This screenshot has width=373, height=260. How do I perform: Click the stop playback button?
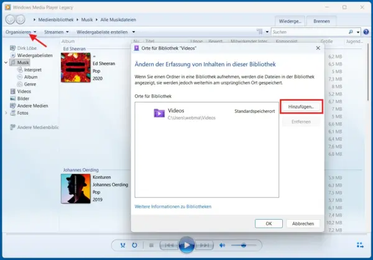click(151, 245)
